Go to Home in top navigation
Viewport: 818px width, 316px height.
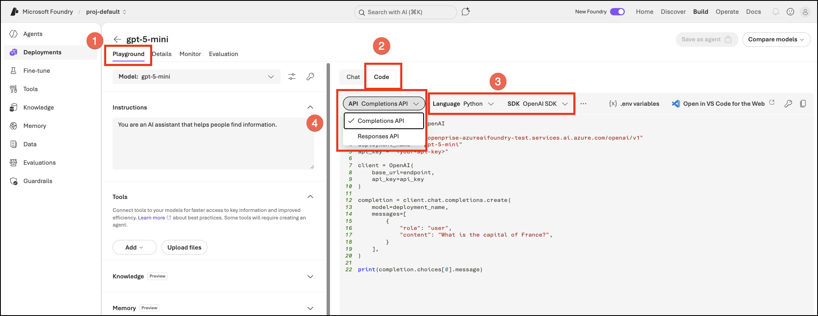click(645, 12)
